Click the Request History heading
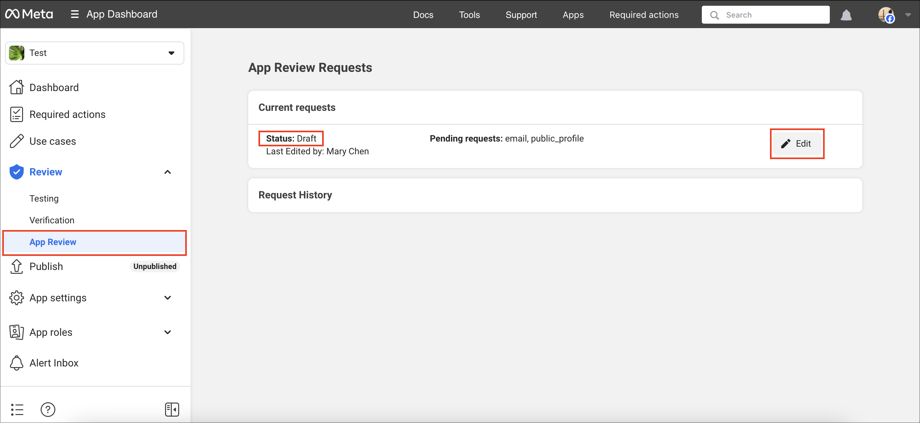The height and width of the screenshot is (423, 920). point(295,195)
